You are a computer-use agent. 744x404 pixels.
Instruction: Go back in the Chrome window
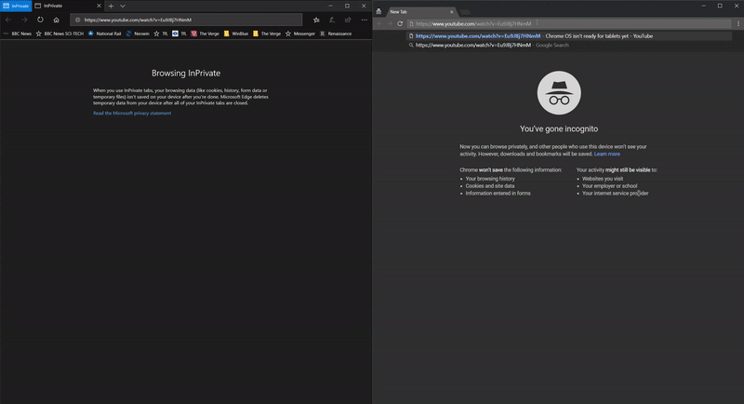pyautogui.click(x=379, y=23)
